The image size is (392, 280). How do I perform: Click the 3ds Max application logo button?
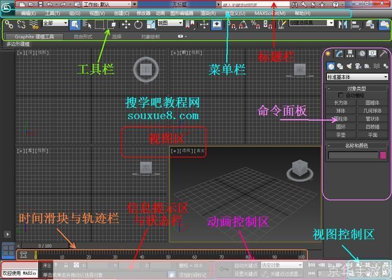pyautogui.click(x=7, y=8)
